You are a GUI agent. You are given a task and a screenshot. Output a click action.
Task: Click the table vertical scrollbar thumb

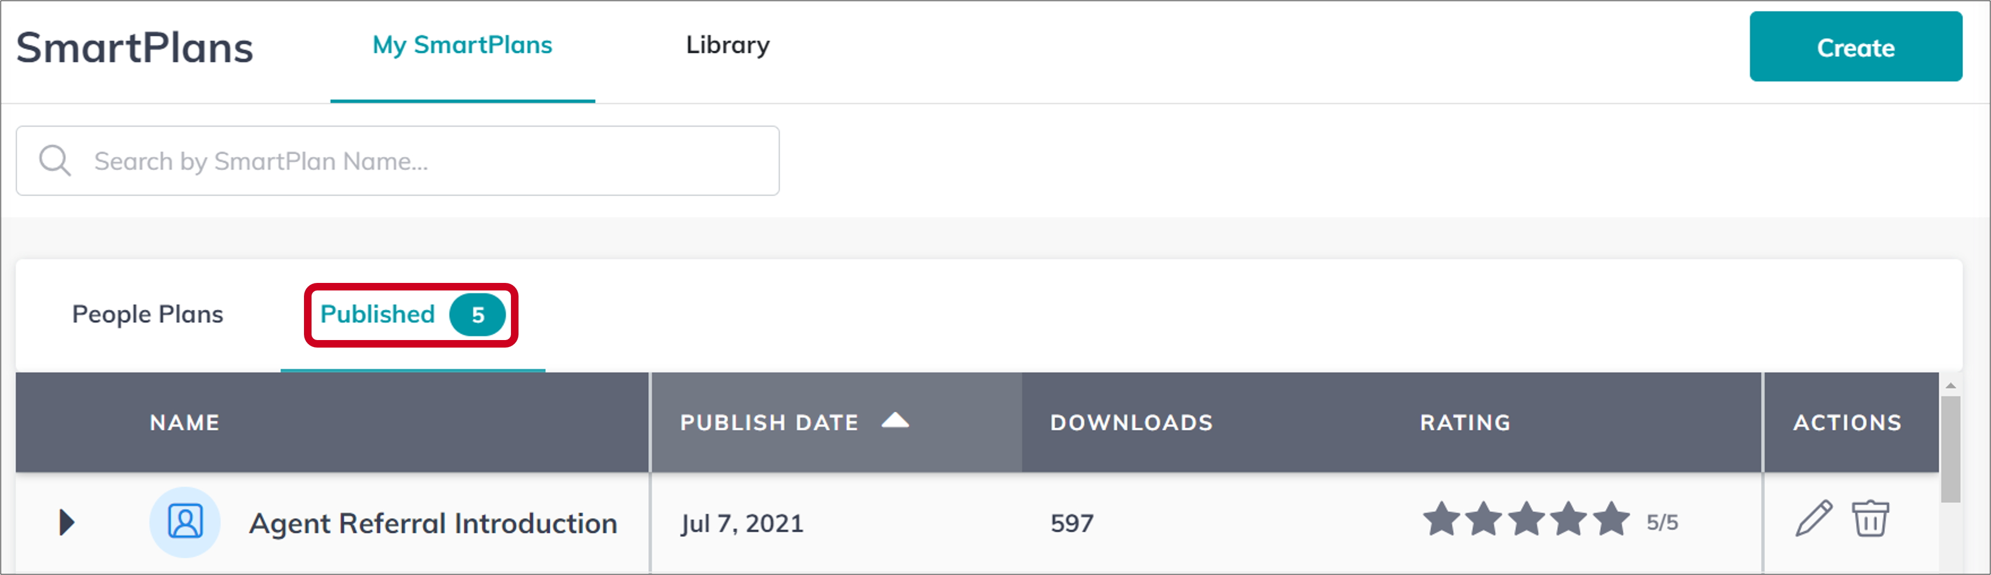coord(1951,450)
